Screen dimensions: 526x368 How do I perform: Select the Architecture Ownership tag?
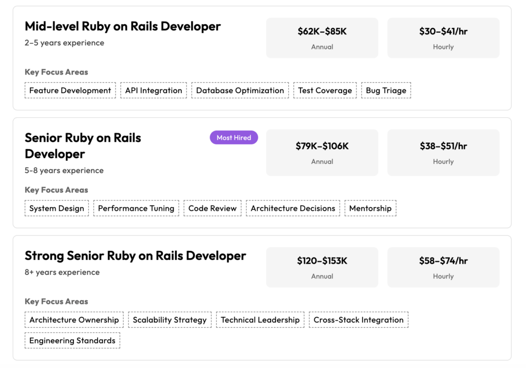(x=74, y=320)
